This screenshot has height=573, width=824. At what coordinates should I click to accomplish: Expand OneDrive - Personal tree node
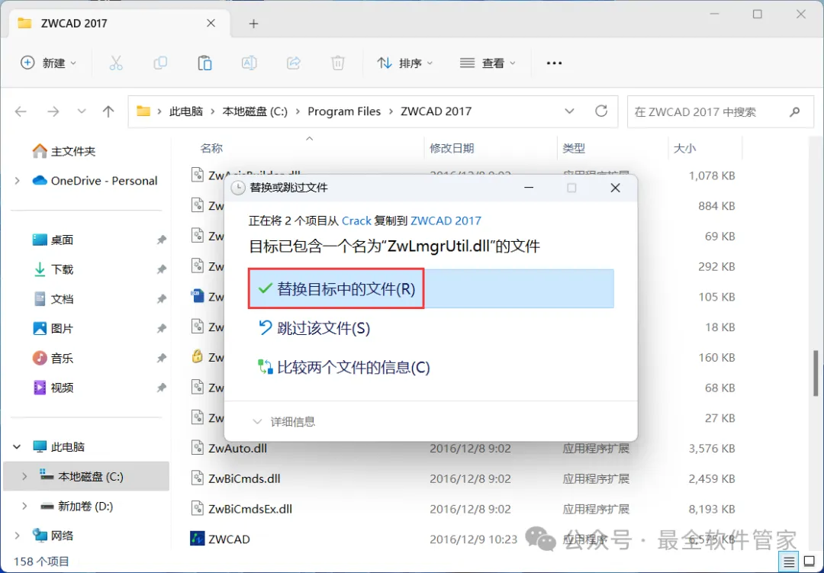(18, 181)
